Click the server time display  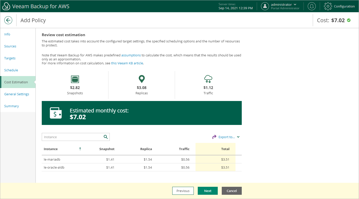coord(235,6)
